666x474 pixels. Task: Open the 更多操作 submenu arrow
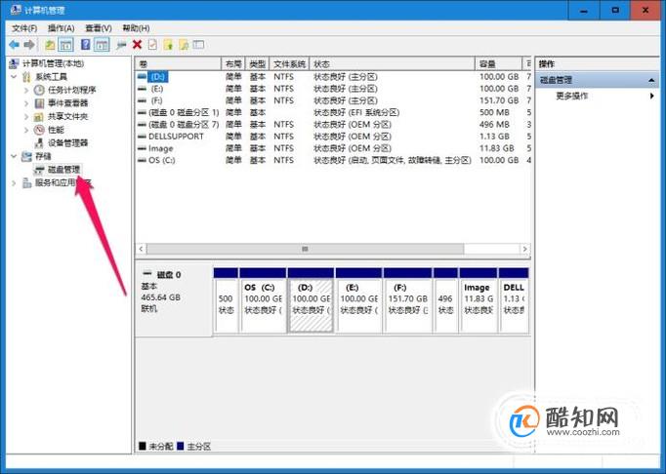coord(652,96)
